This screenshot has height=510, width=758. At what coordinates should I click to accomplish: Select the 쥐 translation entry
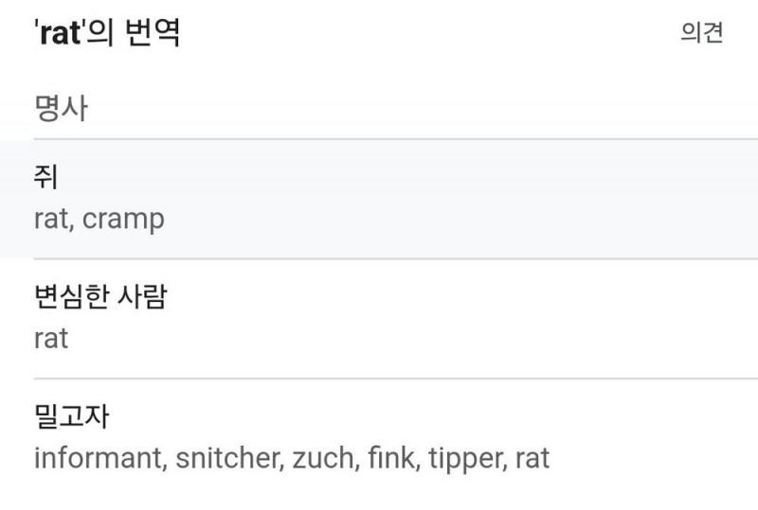[x=45, y=177]
